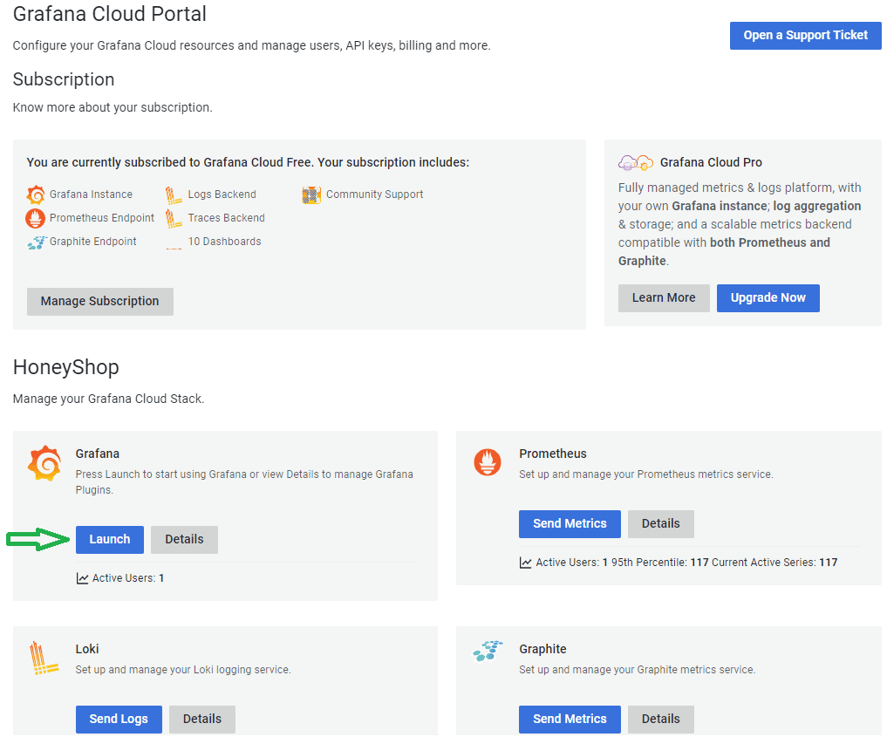Click the Loki logo icon
Screen dimensions: 887x737
point(44,659)
